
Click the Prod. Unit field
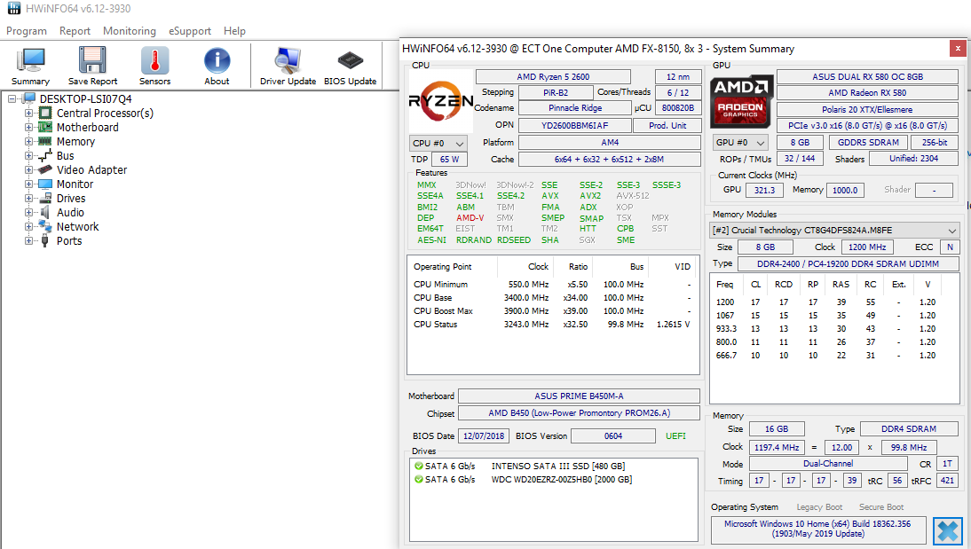(x=667, y=125)
